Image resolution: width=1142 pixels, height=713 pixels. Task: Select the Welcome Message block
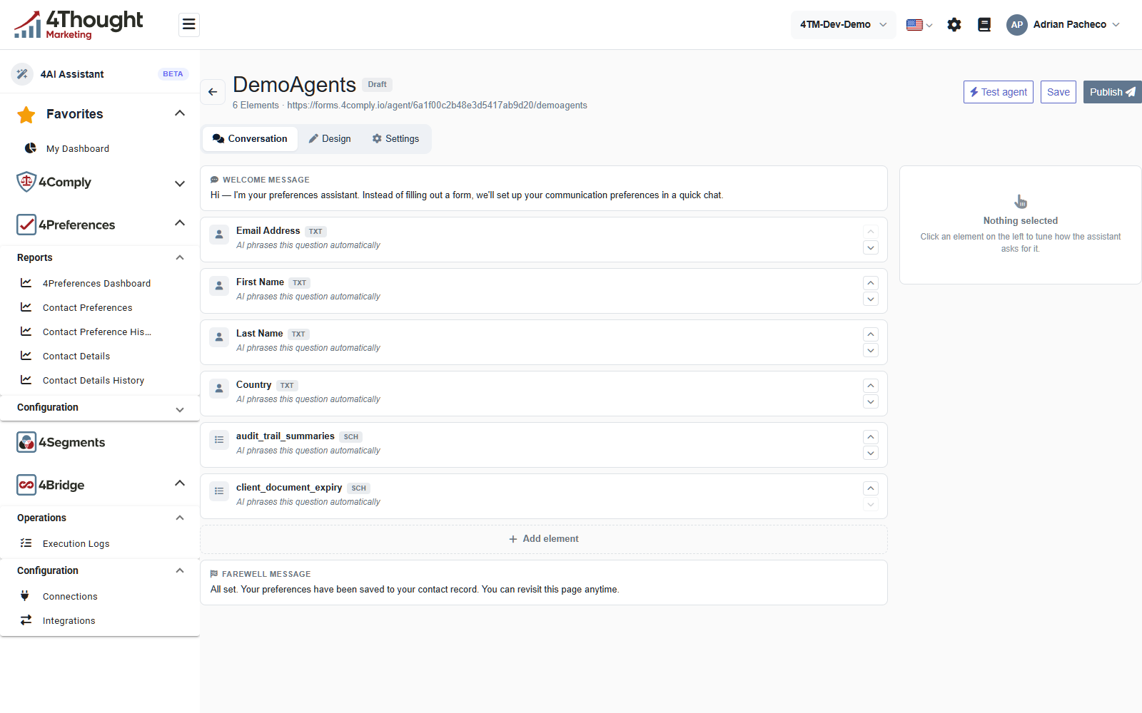click(x=544, y=188)
